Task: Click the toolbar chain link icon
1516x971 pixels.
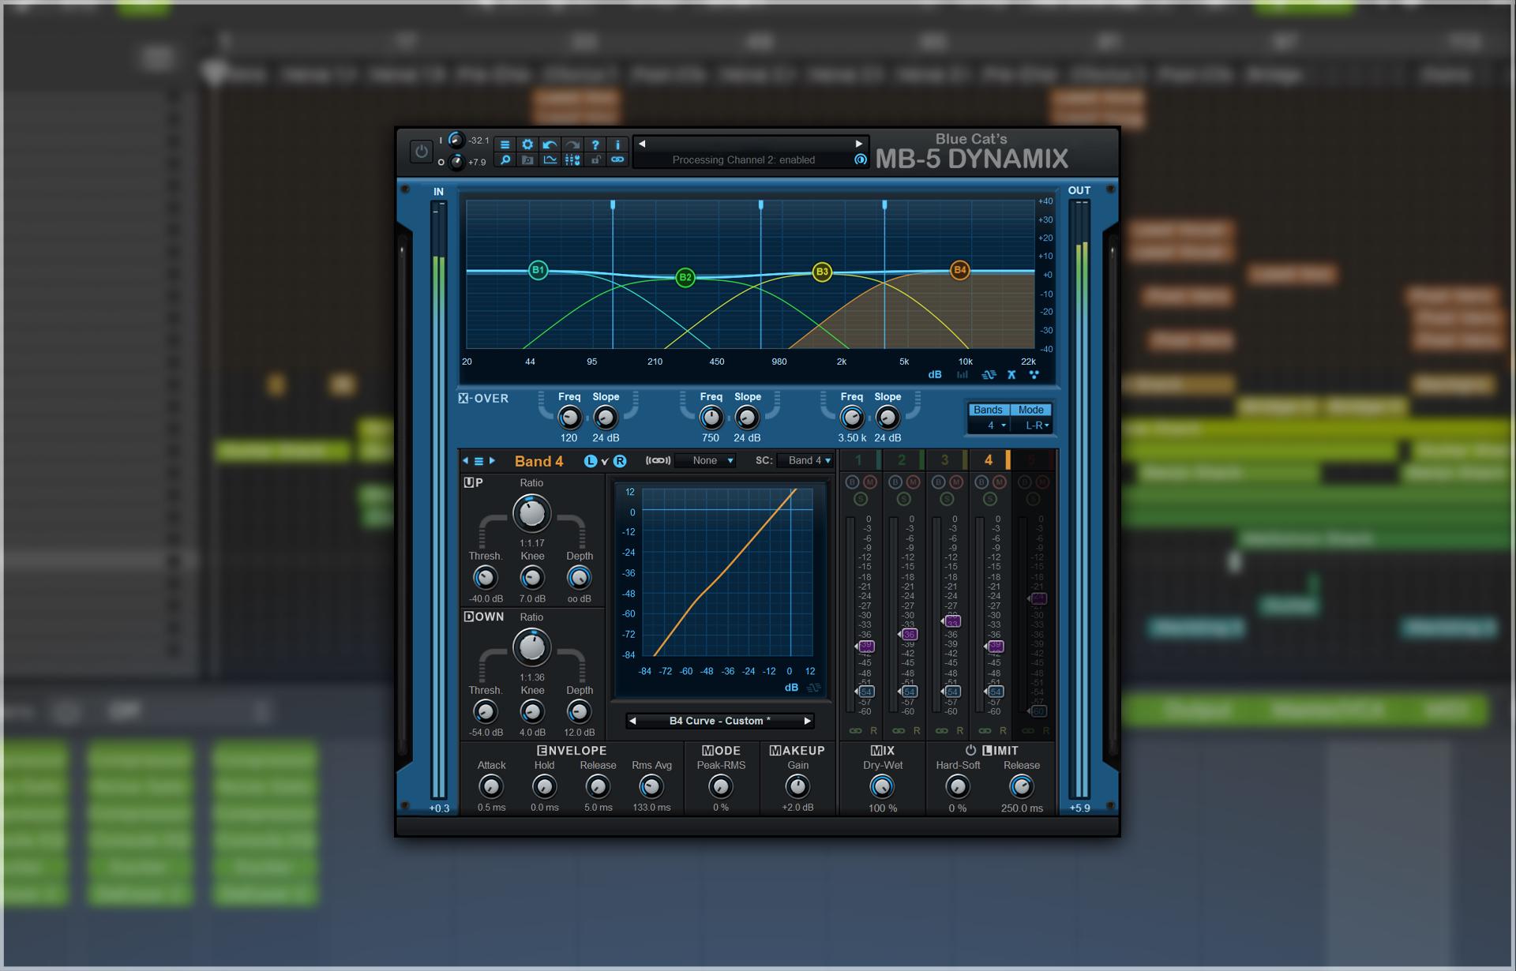Action: coord(617,160)
